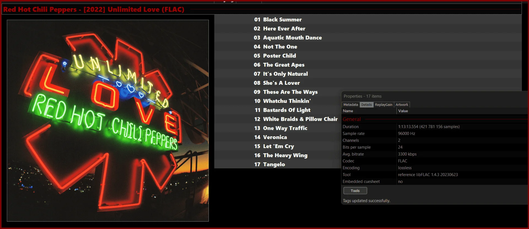Select track 06 The Great Apes
Image resolution: width=529 pixels, height=229 pixels.
[368, 65]
